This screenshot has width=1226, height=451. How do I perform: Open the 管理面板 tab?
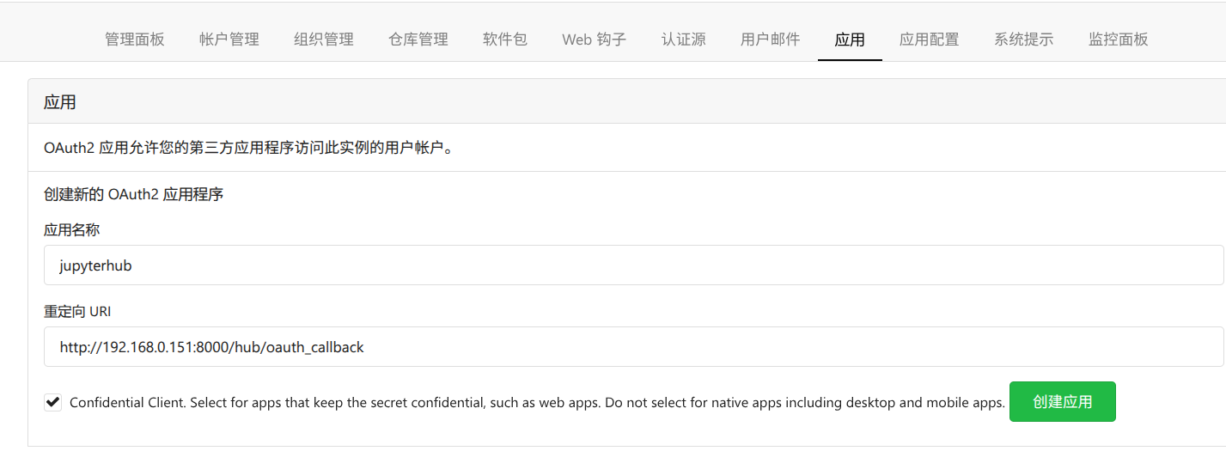pyautogui.click(x=134, y=40)
